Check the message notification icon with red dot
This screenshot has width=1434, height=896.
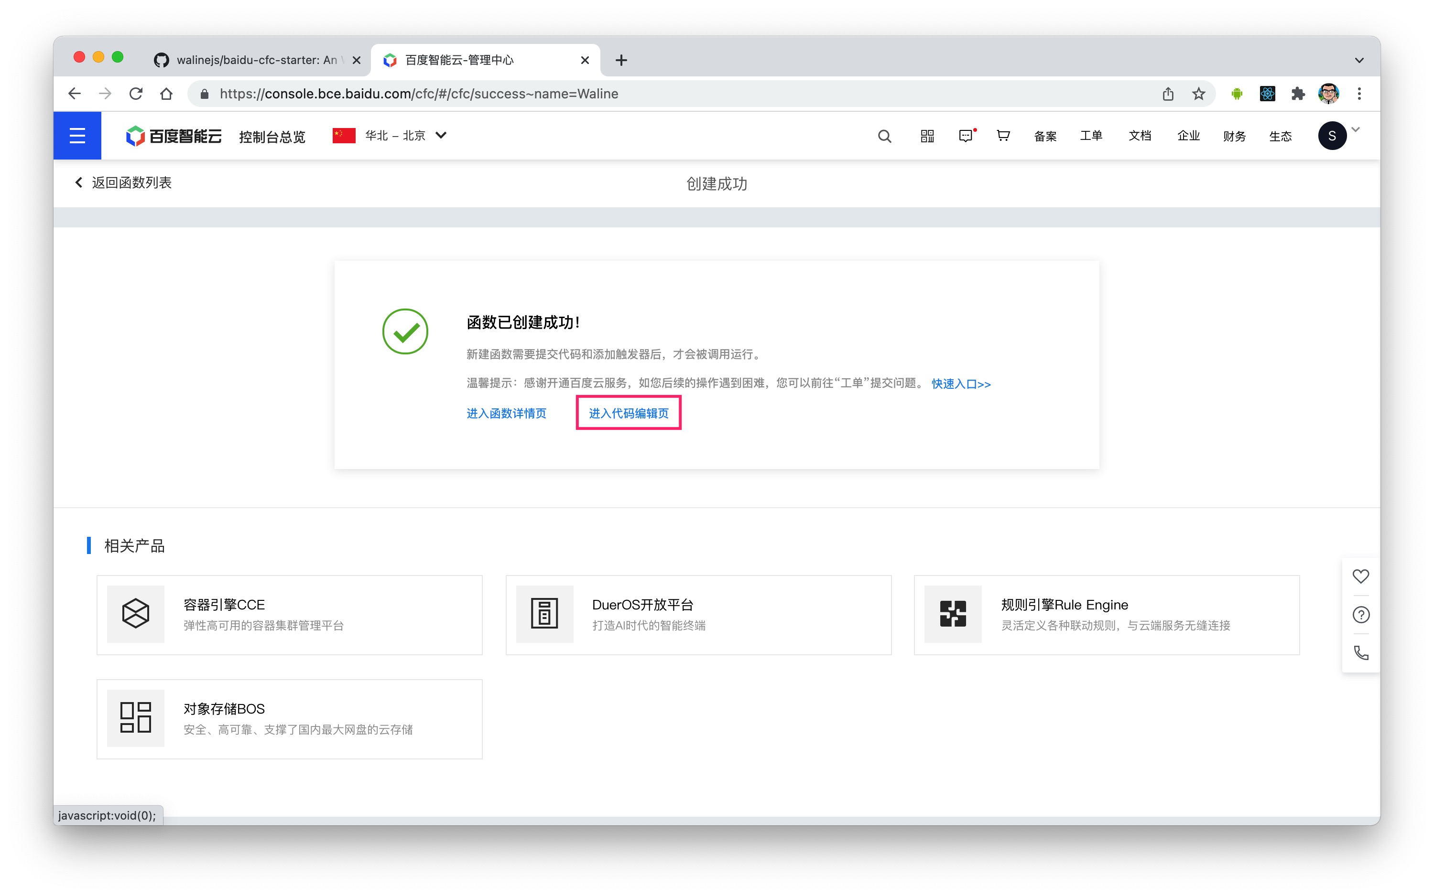click(967, 136)
